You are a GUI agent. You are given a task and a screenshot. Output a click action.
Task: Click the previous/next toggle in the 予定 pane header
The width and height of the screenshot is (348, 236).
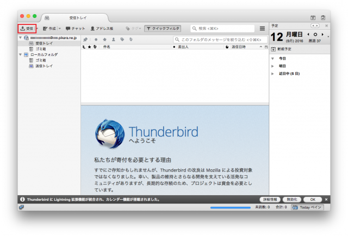tap(315, 25)
